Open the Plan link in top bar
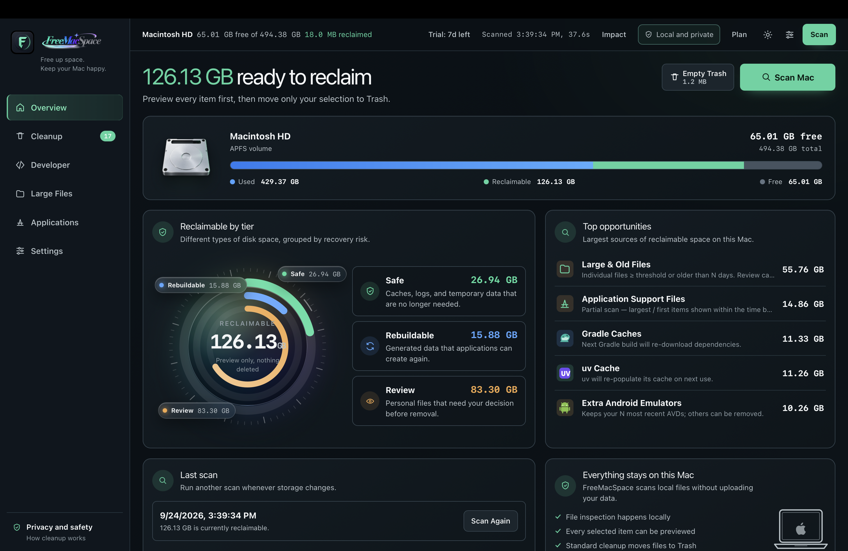 pyautogui.click(x=739, y=35)
